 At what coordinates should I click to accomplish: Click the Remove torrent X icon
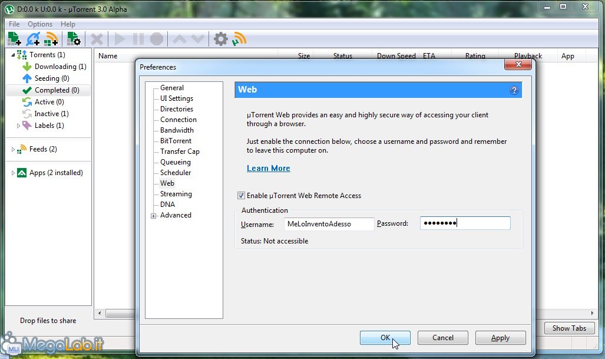click(x=97, y=39)
